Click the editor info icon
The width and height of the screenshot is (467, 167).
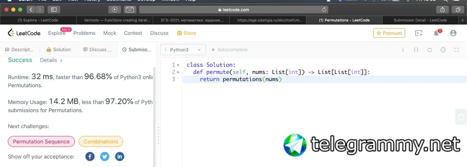pyautogui.click(x=403, y=50)
